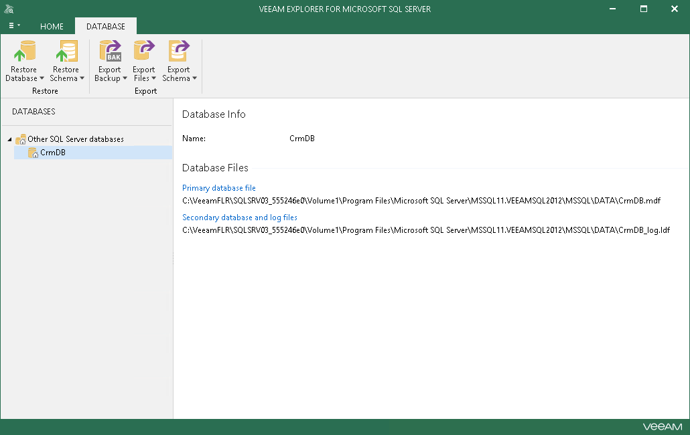Image resolution: width=690 pixels, height=435 pixels.
Task: Click the Export Schema icon
Action: 179,51
